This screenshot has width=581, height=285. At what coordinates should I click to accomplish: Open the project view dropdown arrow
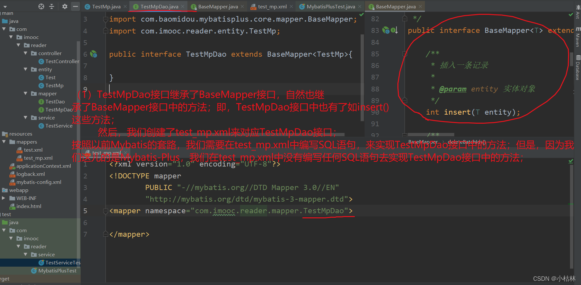pos(5,6)
